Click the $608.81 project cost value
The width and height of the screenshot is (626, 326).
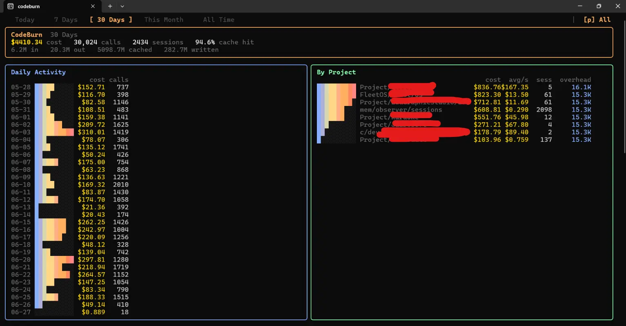[488, 110]
